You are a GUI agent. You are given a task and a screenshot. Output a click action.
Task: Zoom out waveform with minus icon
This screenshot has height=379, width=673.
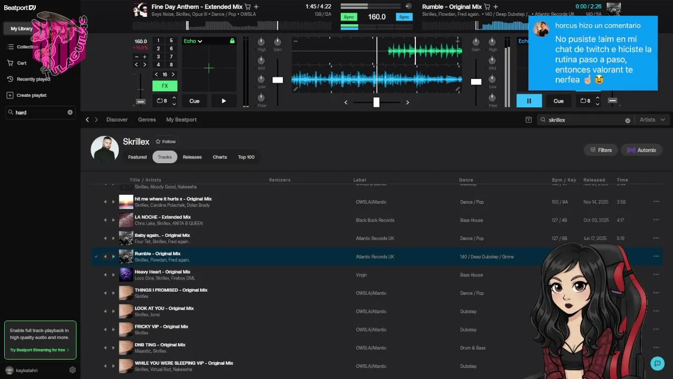[295, 41]
